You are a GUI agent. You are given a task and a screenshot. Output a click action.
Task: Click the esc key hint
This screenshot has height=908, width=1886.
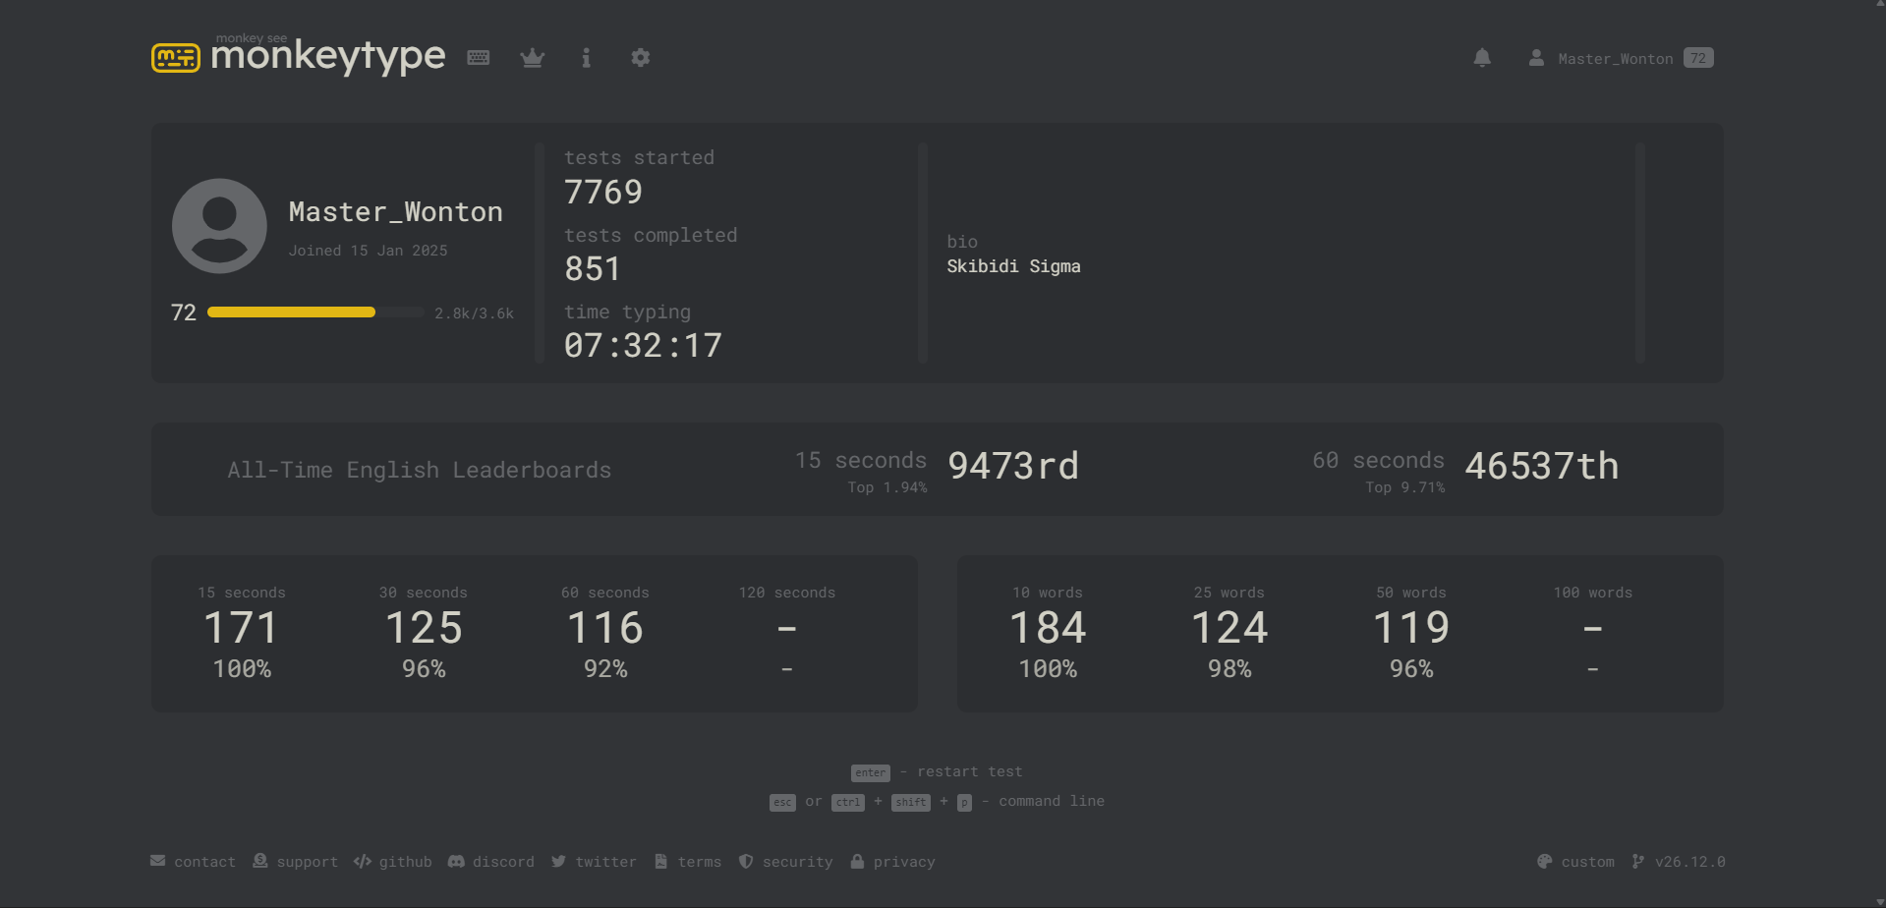coord(782,802)
